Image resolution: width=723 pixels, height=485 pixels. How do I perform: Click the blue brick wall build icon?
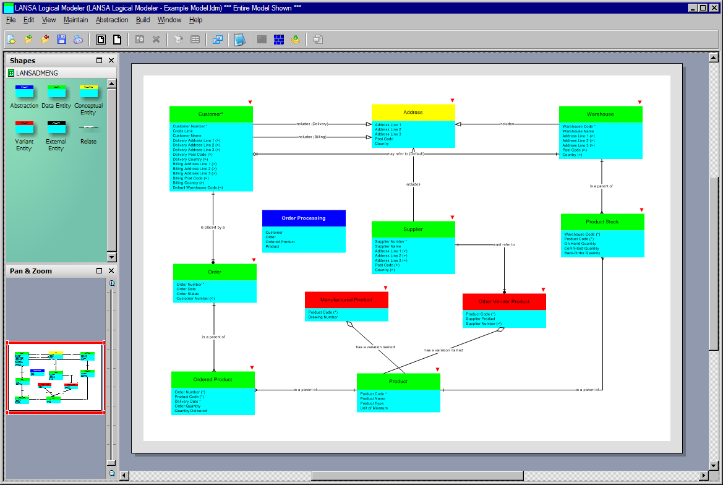pos(278,40)
